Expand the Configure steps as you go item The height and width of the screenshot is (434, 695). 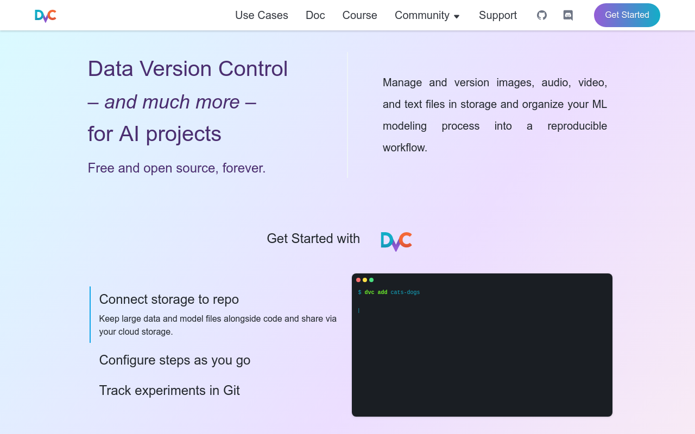(x=175, y=360)
